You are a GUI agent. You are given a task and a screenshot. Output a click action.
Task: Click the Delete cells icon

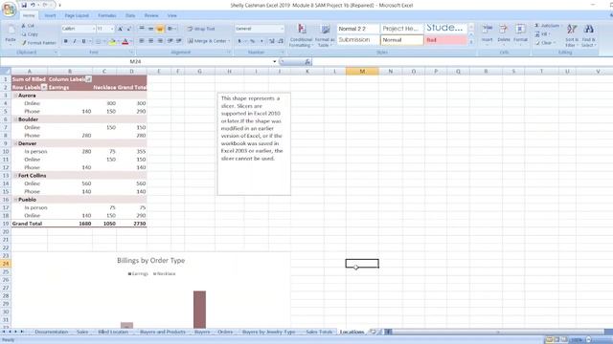pos(504,30)
